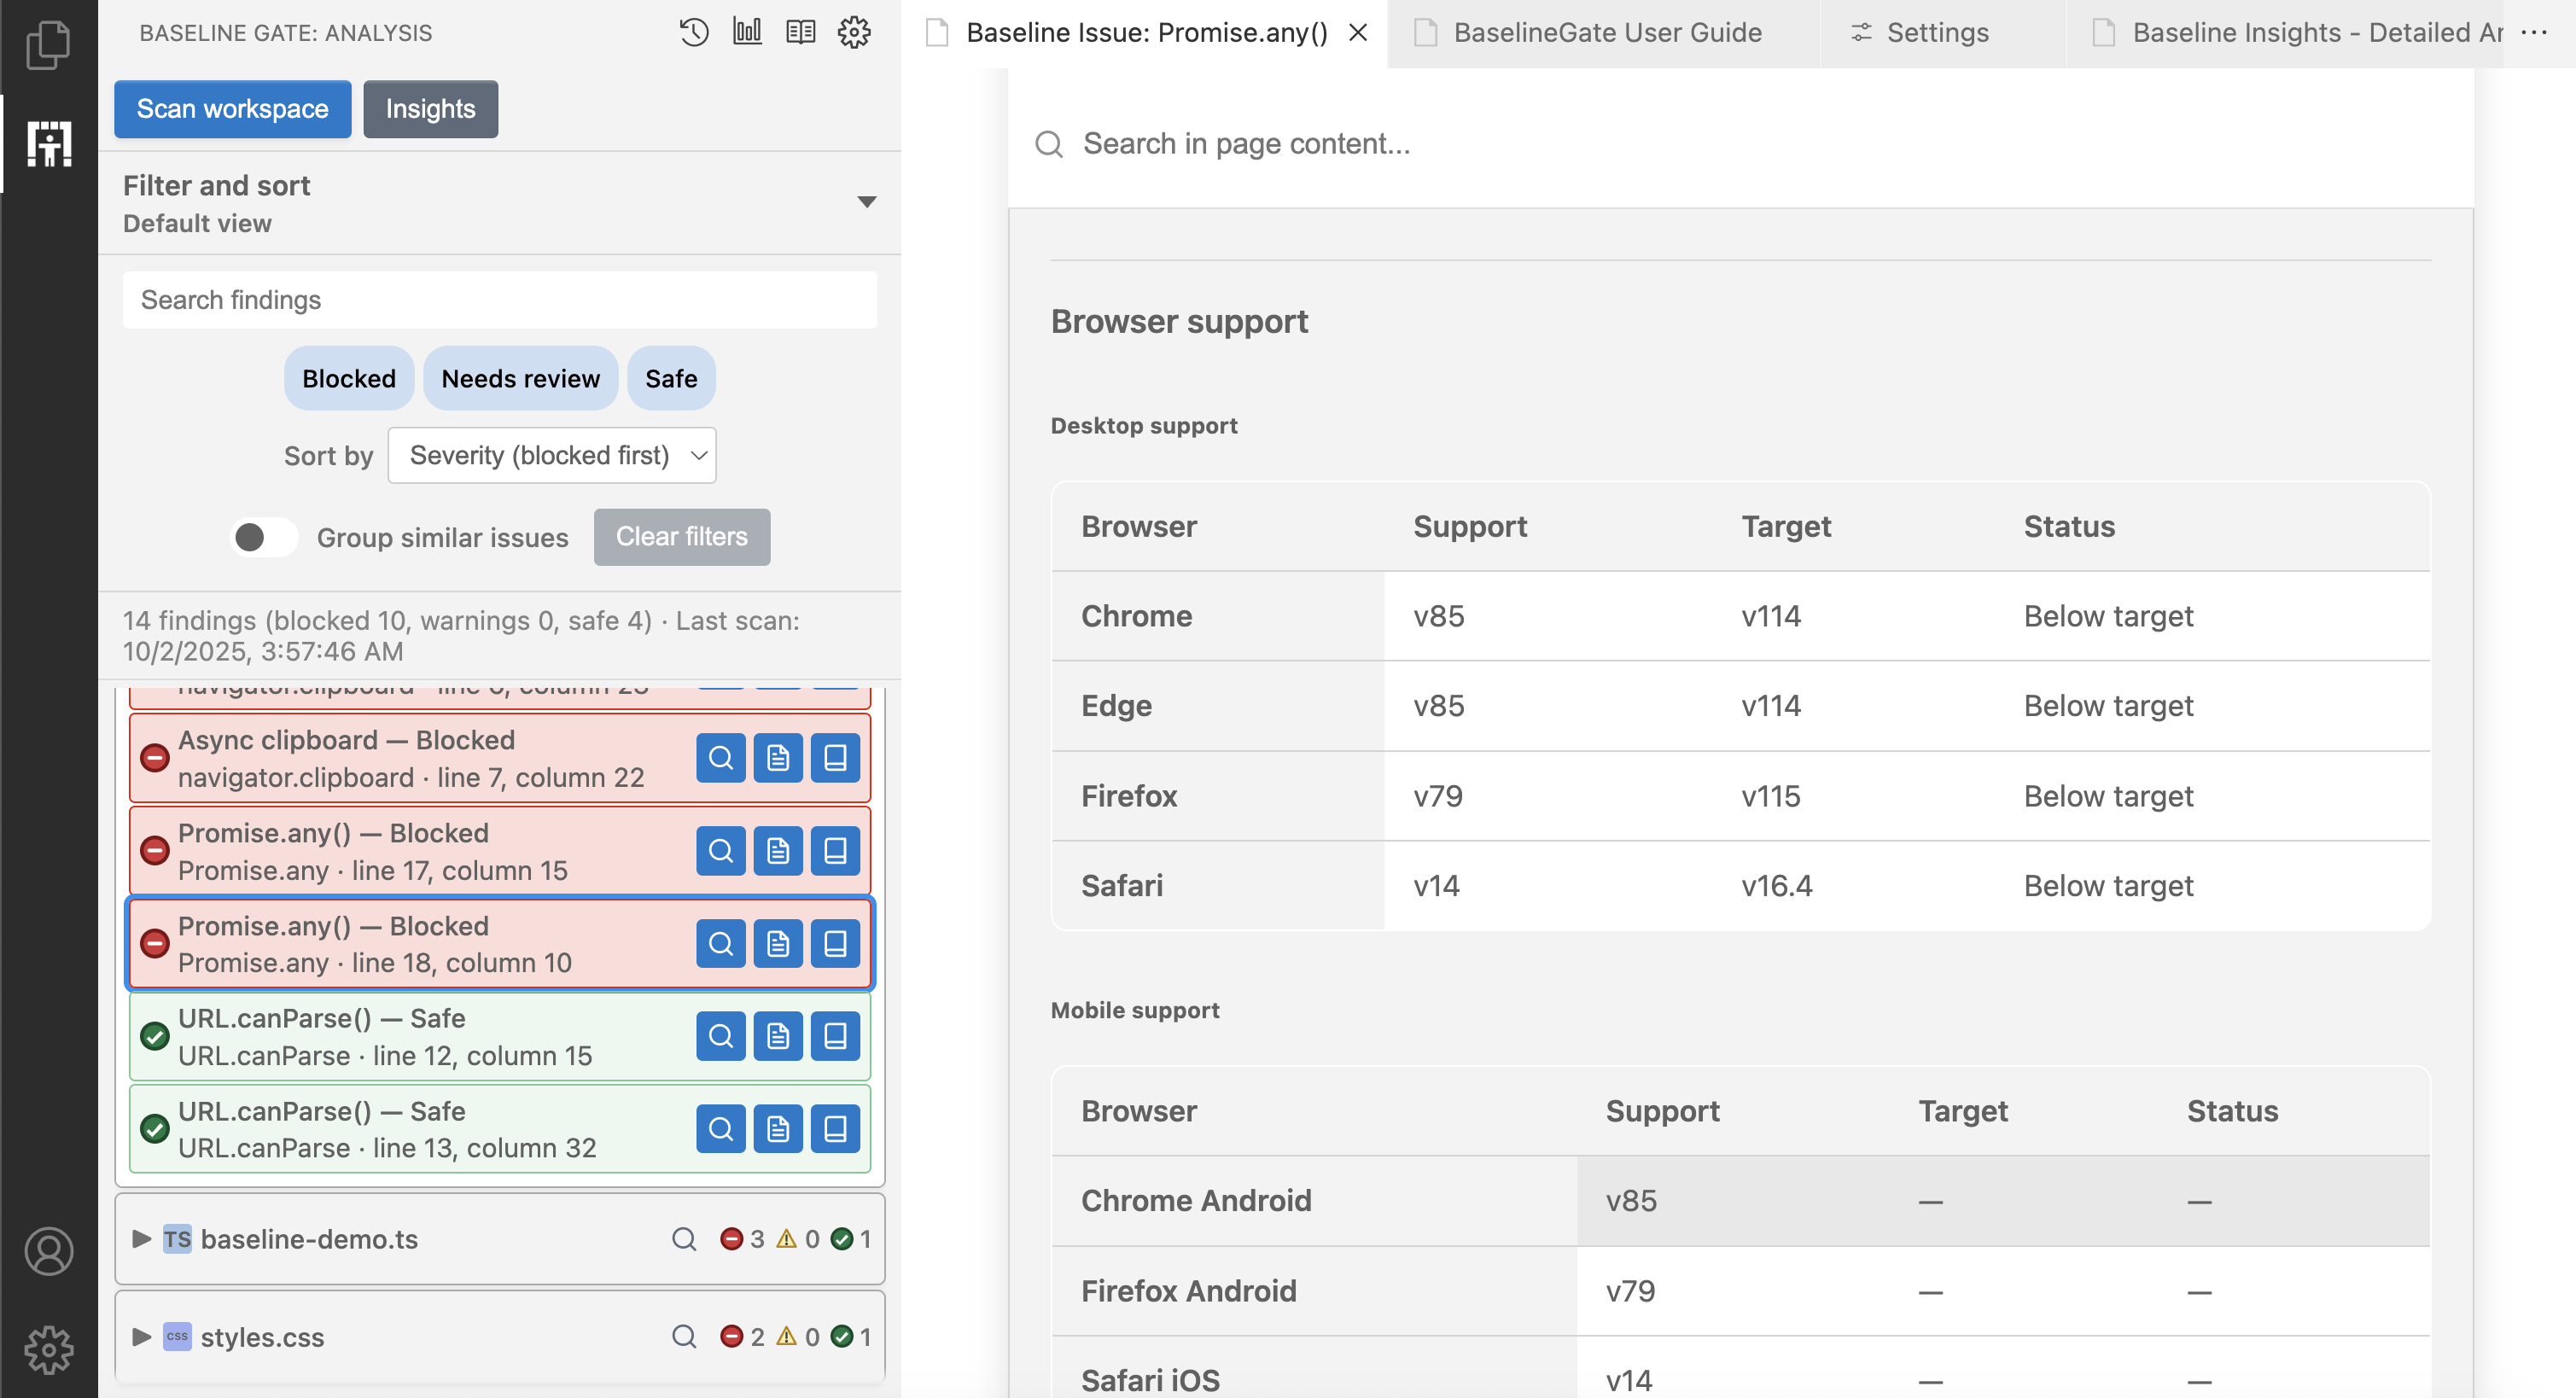The height and width of the screenshot is (1398, 2576).
Task: Open Baseline Gate settings gear icon
Action: click(854, 32)
